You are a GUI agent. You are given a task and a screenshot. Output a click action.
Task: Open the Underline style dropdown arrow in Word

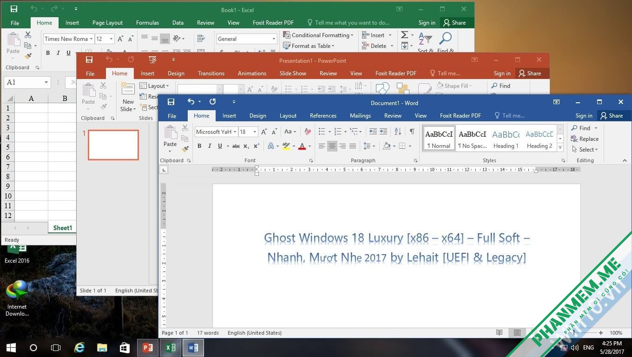pyautogui.click(x=228, y=146)
